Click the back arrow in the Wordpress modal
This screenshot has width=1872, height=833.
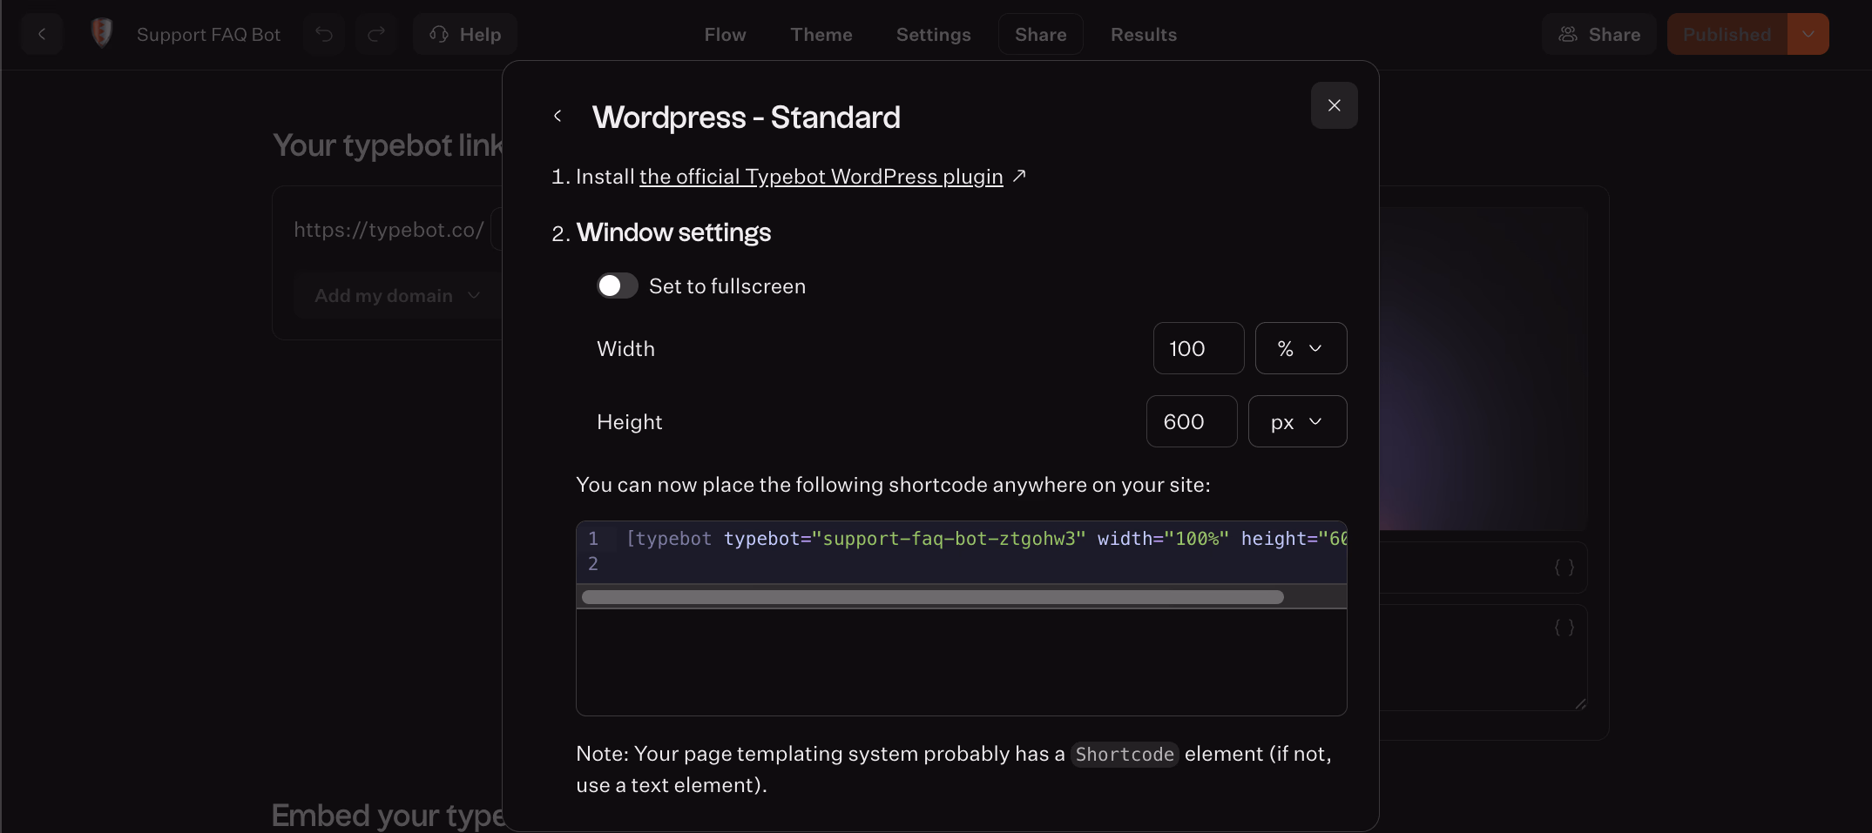coord(558,117)
